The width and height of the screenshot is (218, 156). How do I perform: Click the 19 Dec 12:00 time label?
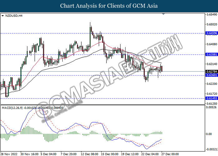pos(130,154)
